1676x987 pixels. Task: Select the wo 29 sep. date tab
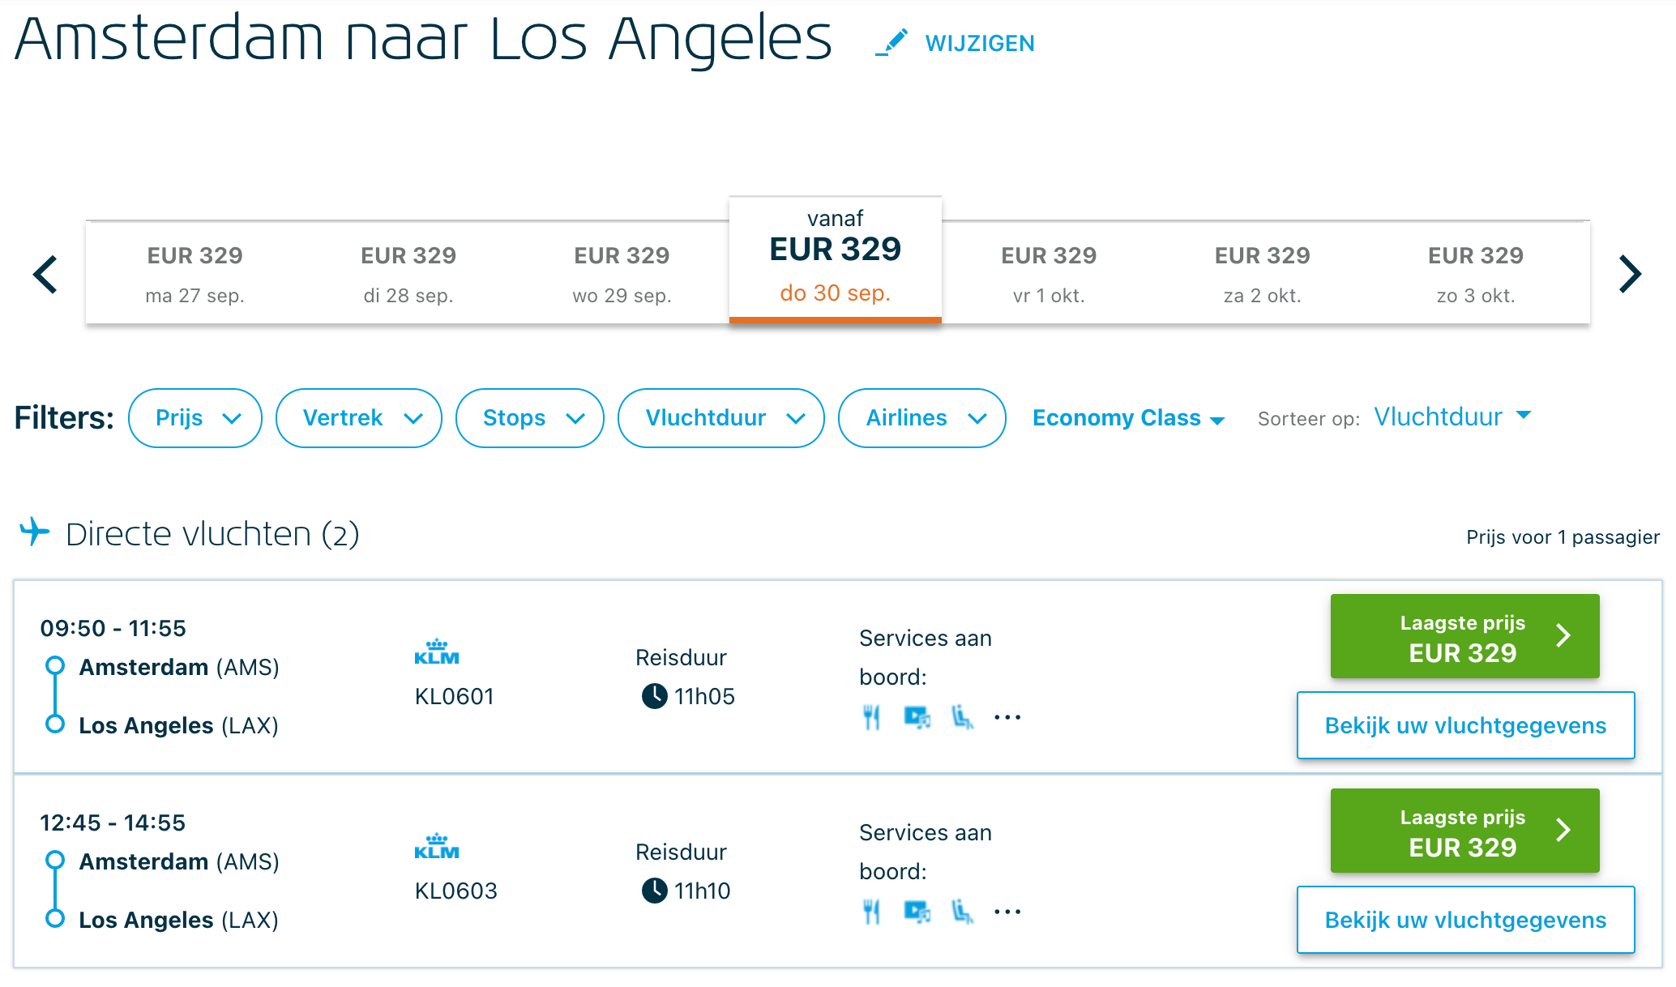point(622,274)
